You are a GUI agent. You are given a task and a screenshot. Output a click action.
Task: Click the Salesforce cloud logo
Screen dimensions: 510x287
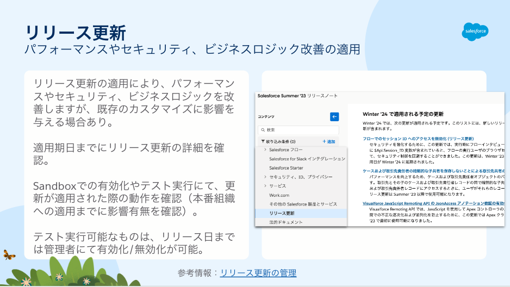475,32
